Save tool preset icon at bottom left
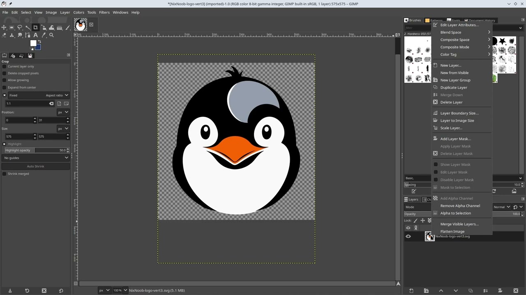The image size is (526, 295). 10,290
